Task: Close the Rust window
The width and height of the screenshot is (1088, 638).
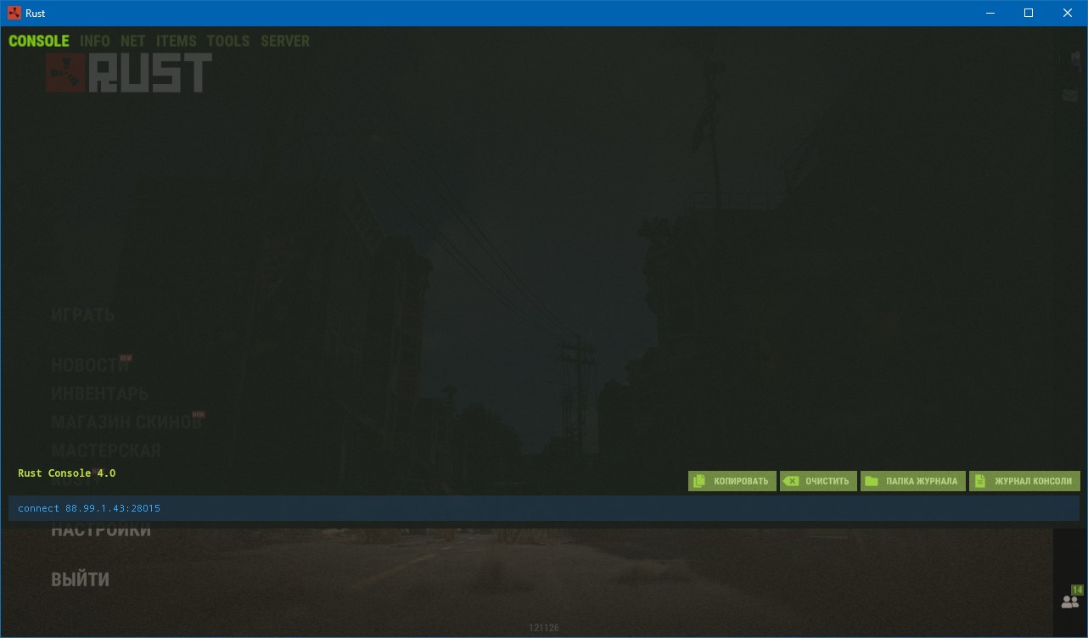Action: pos(1068,13)
